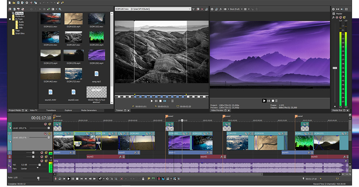Toggle loop playback in timeline transport
Image resolution: width=359 pixels, height=187 pixels.
coord(60,179)
